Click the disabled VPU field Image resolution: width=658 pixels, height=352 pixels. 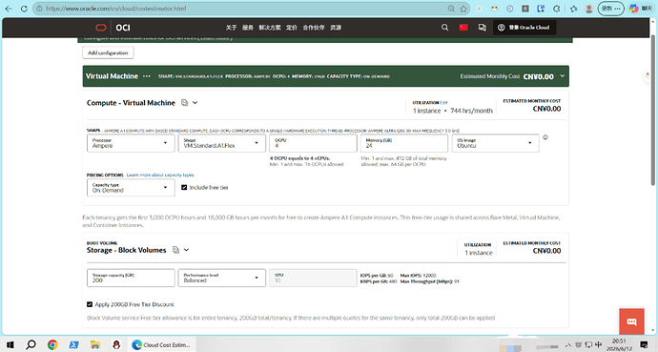point(313,278)
